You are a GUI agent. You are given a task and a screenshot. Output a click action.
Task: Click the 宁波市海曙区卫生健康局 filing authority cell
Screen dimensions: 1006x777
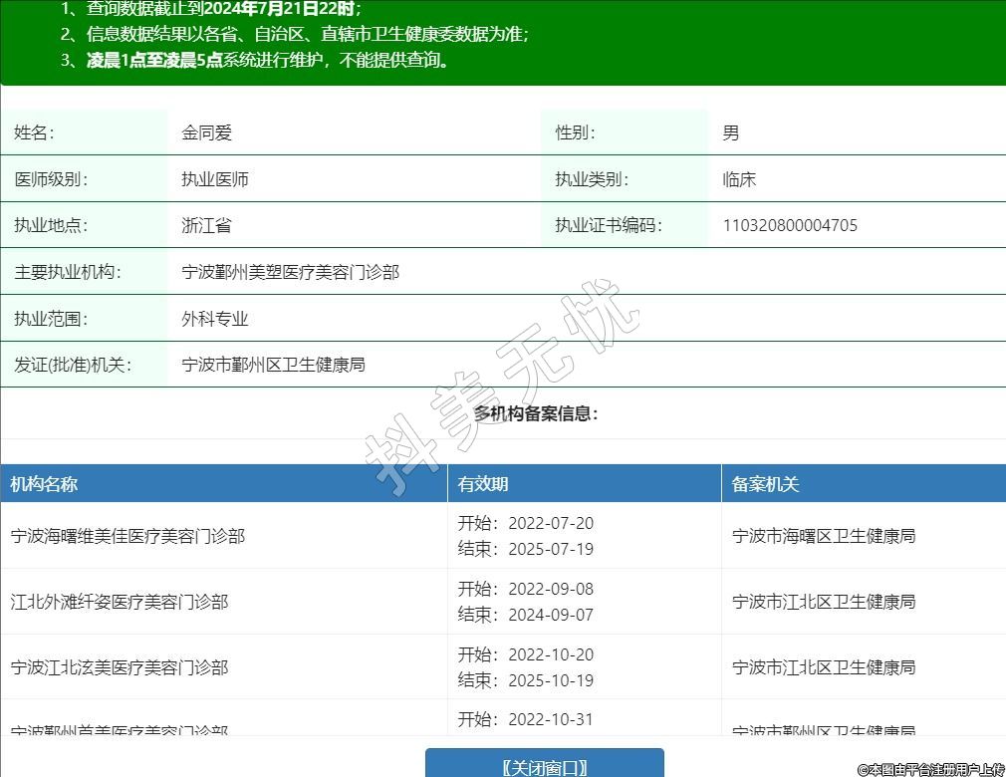pyautogui.click(x=824, y=536)
